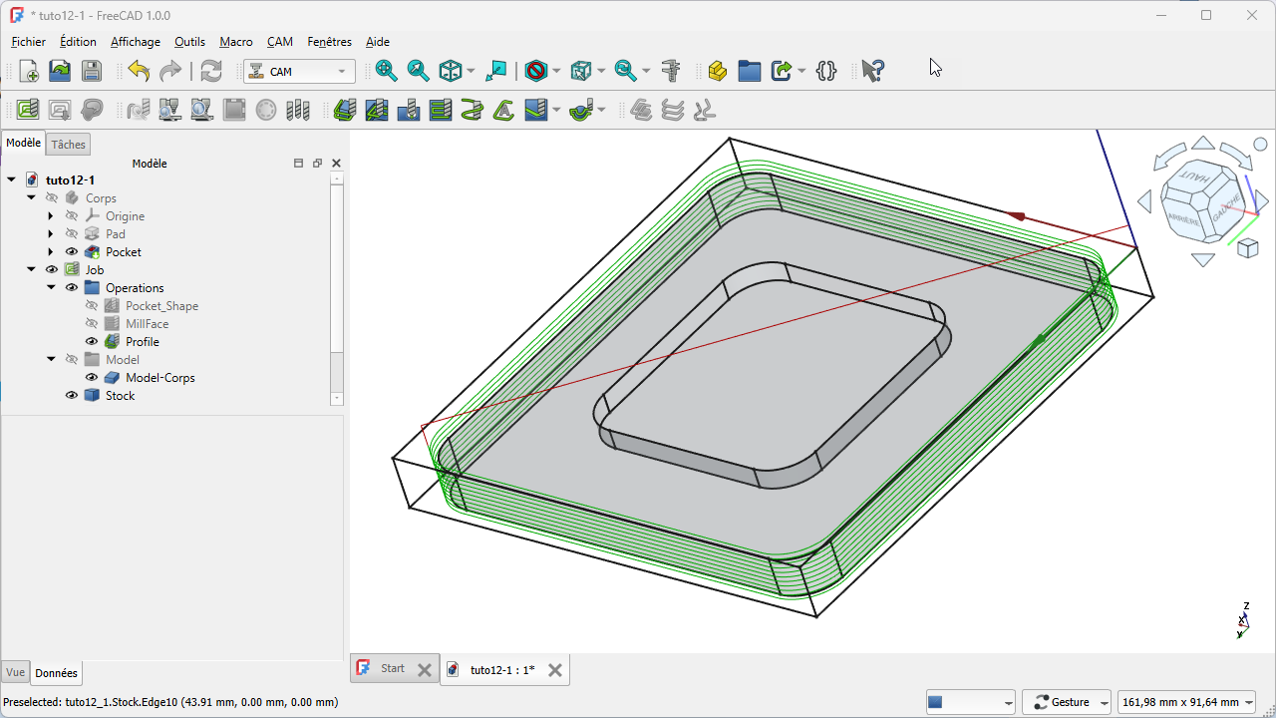The image size is (1276, 718).
Task: Open the Gesture navigation style dropdown
Action: pos(1068,702)
